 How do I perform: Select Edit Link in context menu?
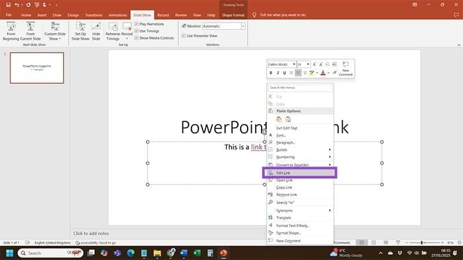click(x=300, y=173)
